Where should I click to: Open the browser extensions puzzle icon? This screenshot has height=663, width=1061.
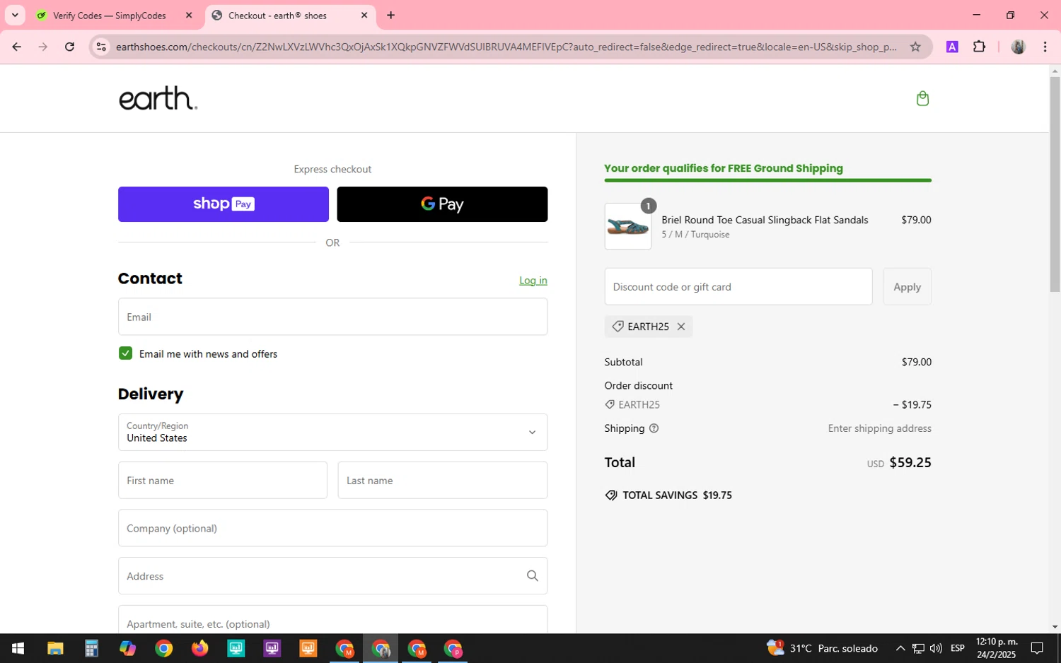pyautogui.click(x=979, y=47)
